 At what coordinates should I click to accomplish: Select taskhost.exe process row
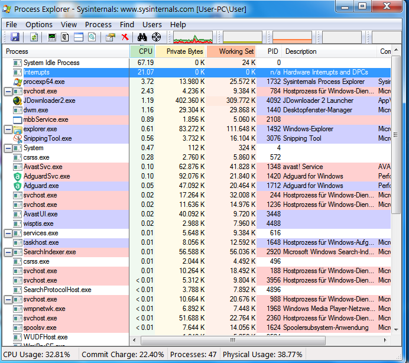196,243
